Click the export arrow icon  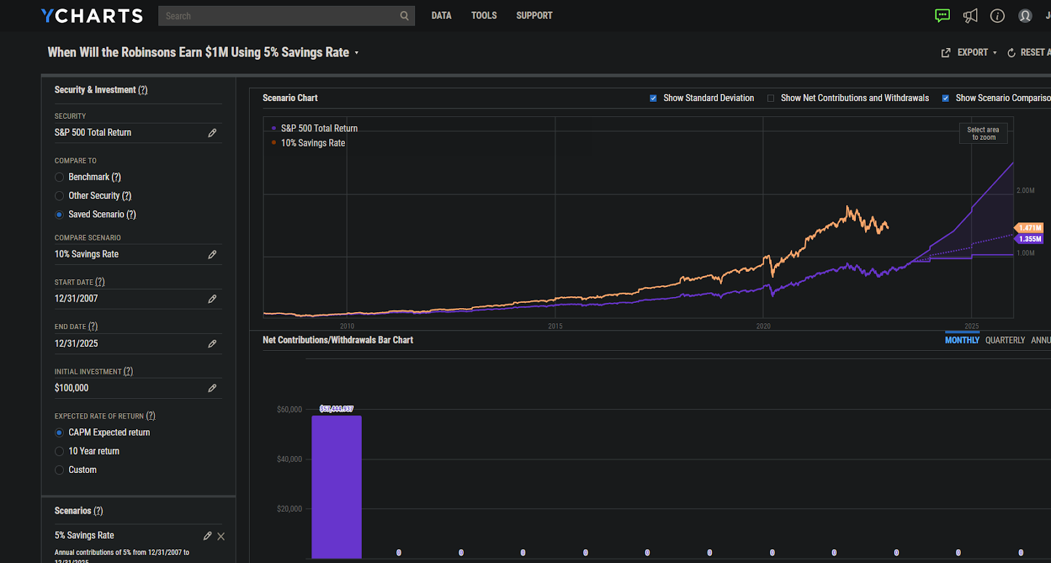(946, 53)
